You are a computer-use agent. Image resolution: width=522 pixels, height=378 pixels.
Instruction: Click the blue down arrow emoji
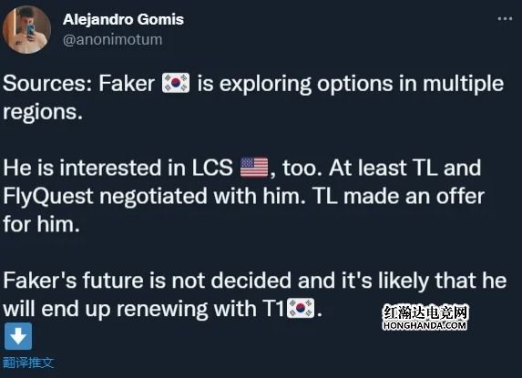[18, 336]
